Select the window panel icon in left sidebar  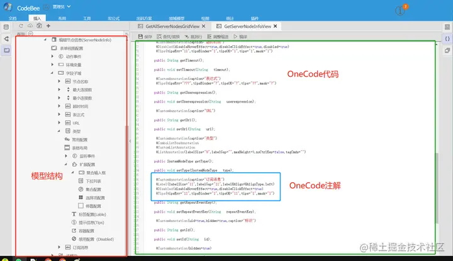(x=6, y=50)
